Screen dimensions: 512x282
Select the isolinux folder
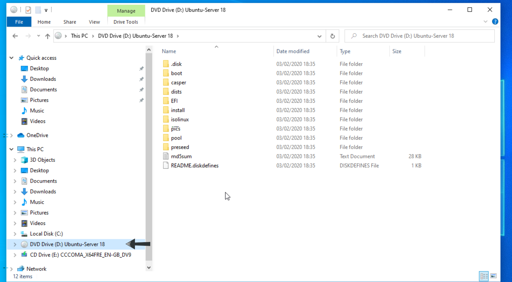click(180, 119)
